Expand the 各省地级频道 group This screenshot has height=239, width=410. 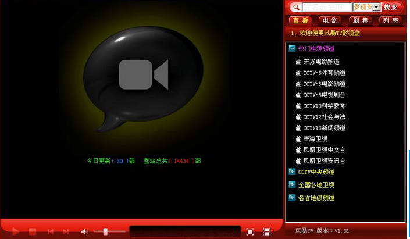coord(292,198)
